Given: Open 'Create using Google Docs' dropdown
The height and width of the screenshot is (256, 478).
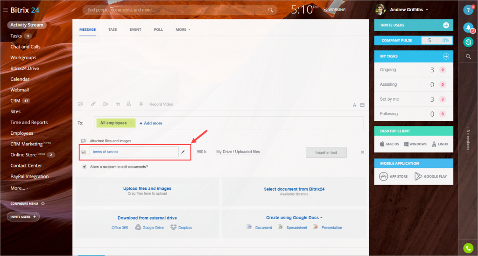Looking at the screenshot, I should pyautogui.click(x=294, y=218).
